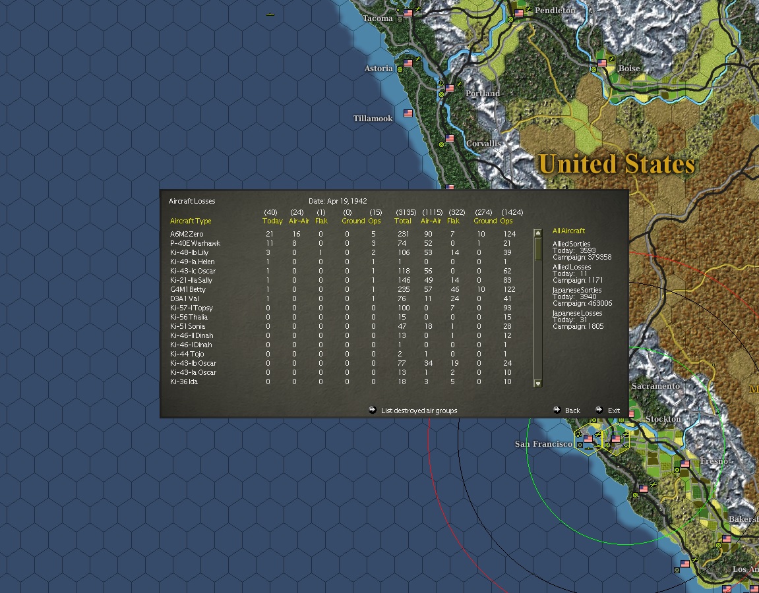This screenshot has width=759, height=593.
Task: Select the D3A1 Val row
Action: click(x=344, y=298)
